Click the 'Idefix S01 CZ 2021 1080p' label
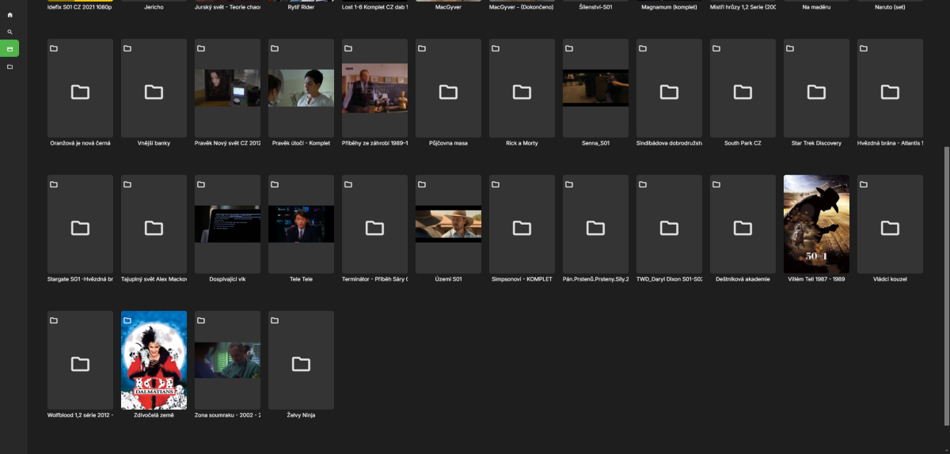 (79, 7)
